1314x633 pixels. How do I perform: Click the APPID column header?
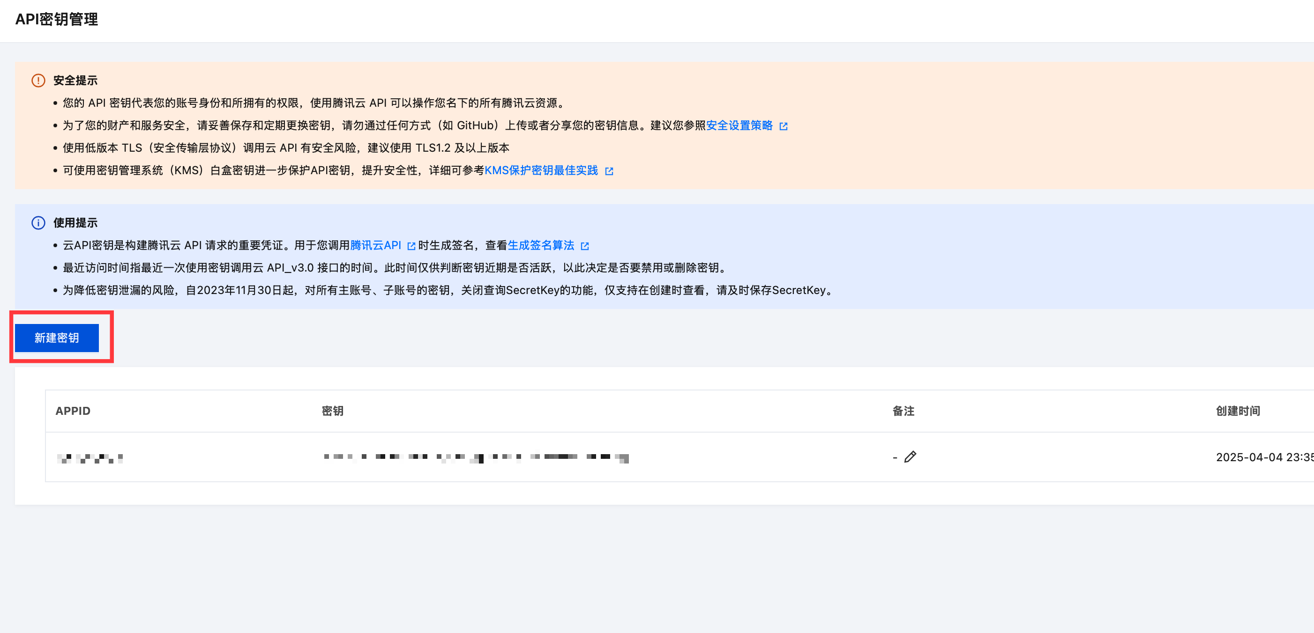73,411
